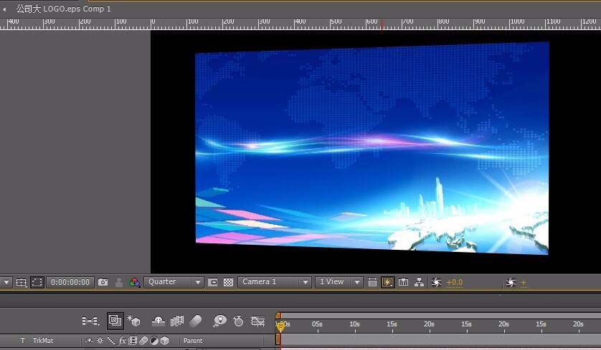
Task: Jump to 05s on the time ruler
Action: point(317,324)
